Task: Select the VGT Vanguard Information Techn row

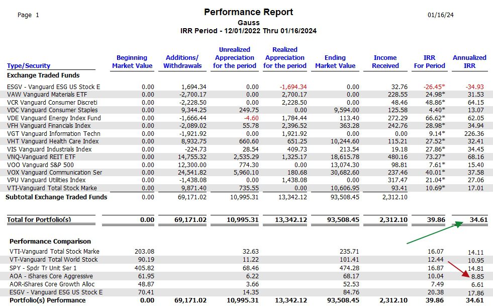Action: tap(247, 133)
